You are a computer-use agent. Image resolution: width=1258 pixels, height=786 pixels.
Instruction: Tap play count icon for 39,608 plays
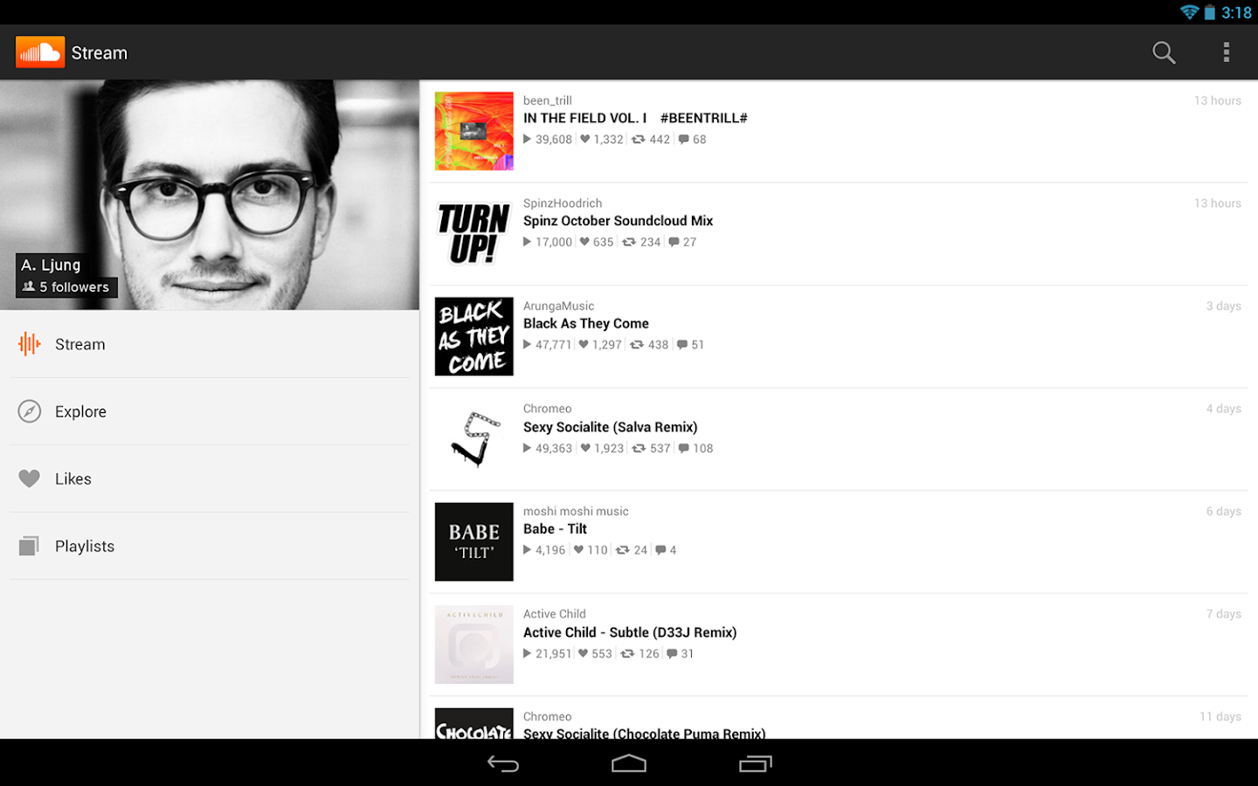527,139
